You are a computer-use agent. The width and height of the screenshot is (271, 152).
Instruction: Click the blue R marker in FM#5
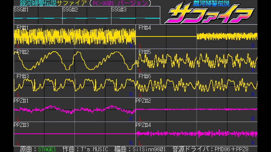click(253, 70)
